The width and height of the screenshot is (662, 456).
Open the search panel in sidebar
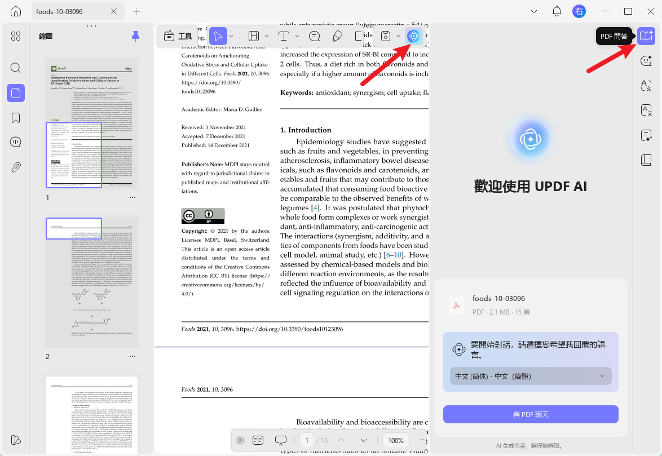pyautogui.click(x=16, y=68)
